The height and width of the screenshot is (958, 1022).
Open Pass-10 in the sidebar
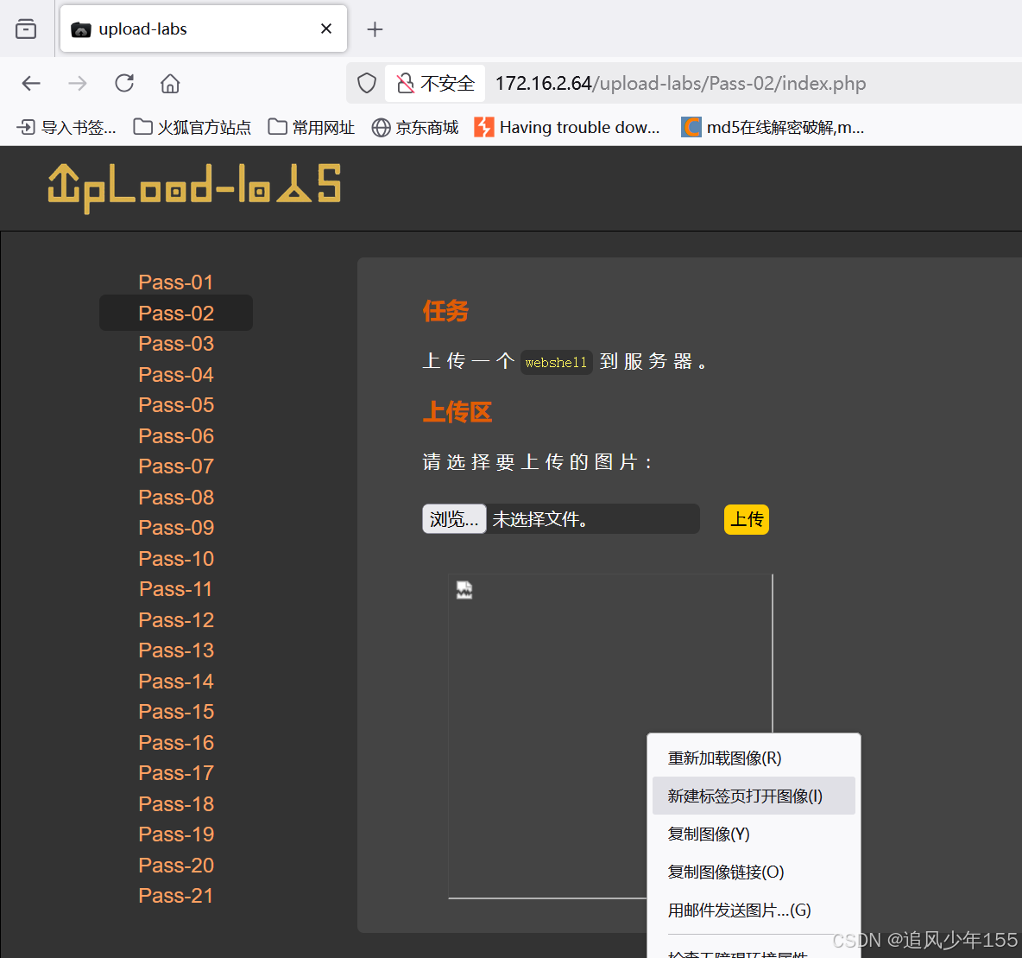[x=176, y=559]
